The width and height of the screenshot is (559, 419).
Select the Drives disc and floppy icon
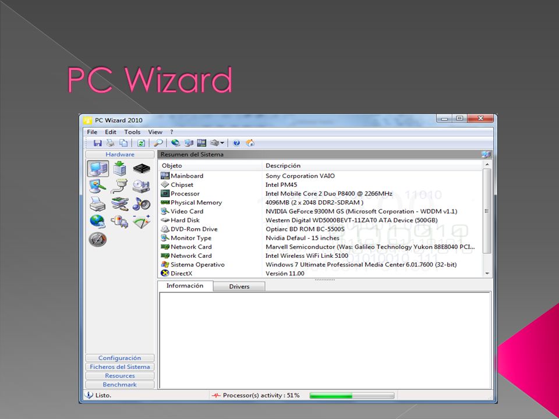141,186
